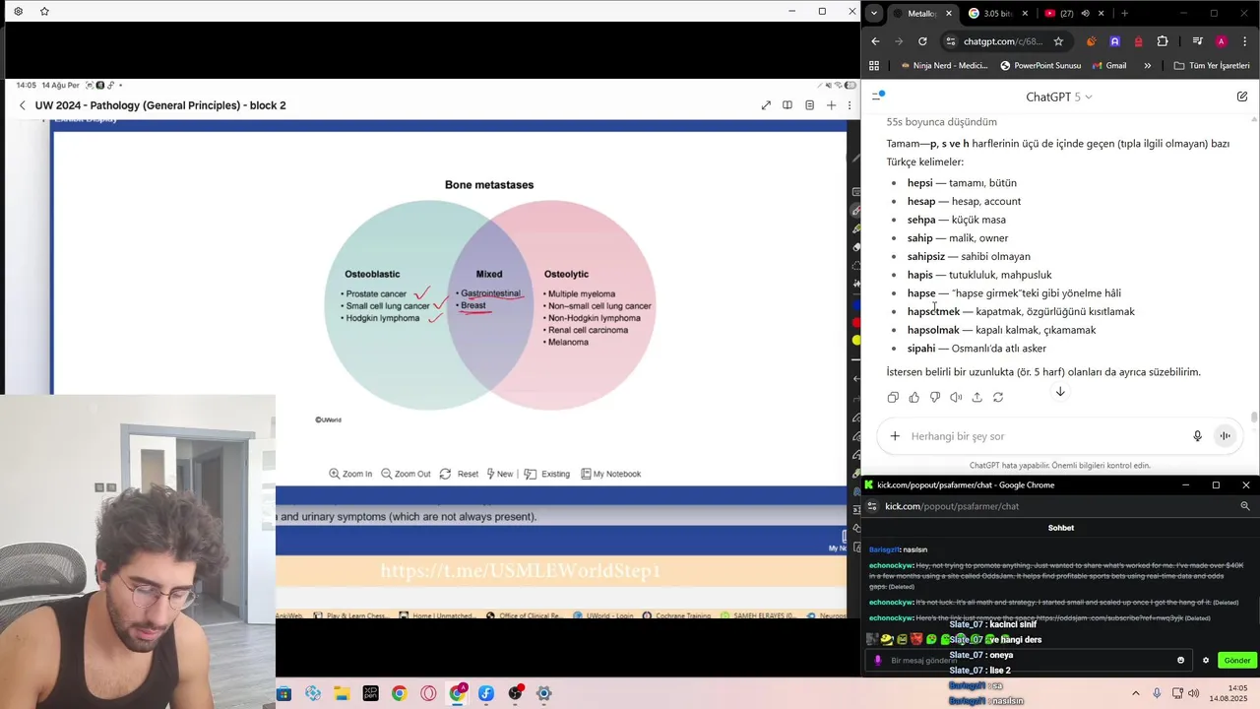Open the split-view book icon in note header

click(x=787, y=105)
